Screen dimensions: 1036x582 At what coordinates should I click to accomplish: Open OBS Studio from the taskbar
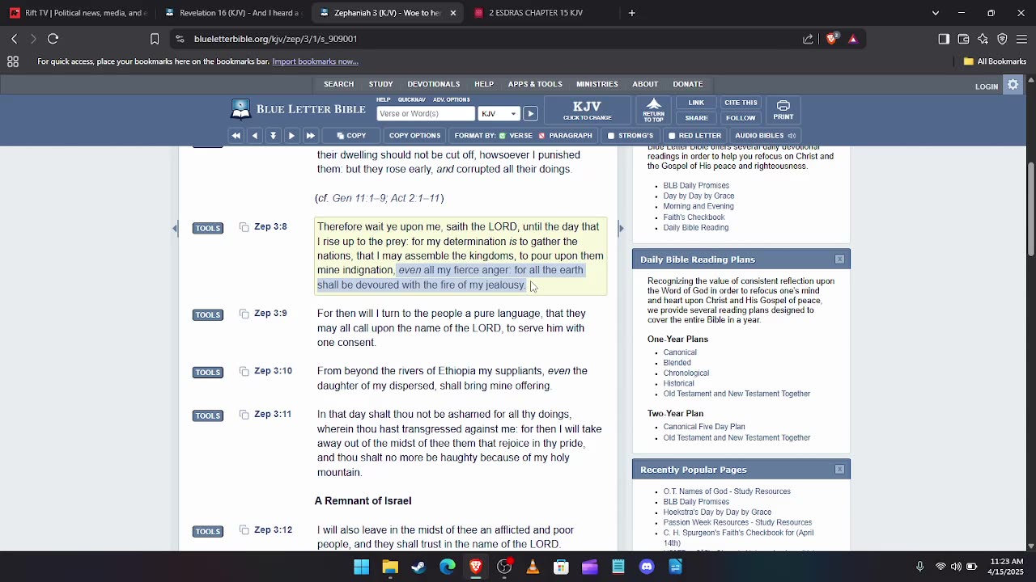[504, 567]
